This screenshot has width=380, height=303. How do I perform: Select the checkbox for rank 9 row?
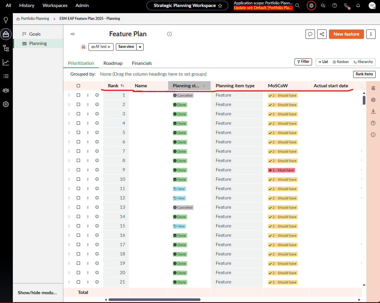pyautogui.click(x=78, y=170)
